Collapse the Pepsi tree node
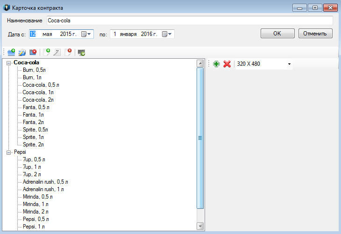The image size is (341, 234). pyautogui.click(x=9, y=152)
